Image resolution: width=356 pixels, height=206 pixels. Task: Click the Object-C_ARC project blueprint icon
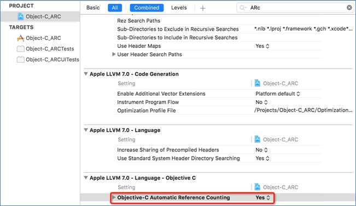click(21, 16)
